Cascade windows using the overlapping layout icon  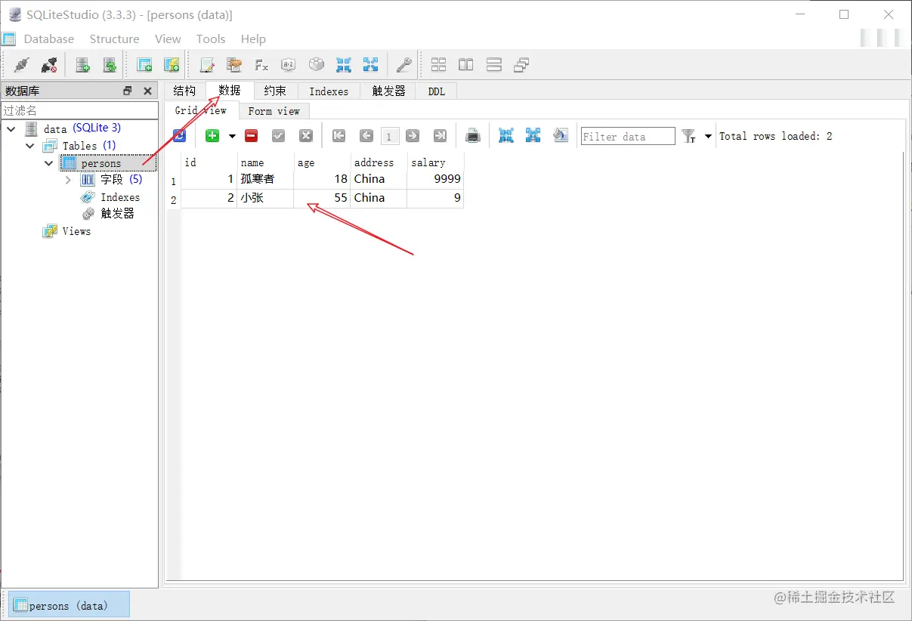click(x=521, y=65)
